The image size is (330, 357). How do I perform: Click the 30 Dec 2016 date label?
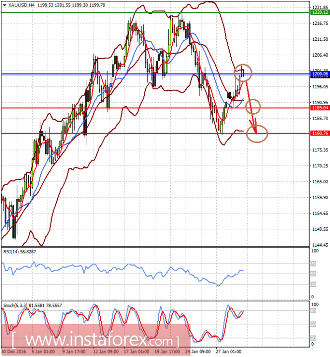pos(14,352)
